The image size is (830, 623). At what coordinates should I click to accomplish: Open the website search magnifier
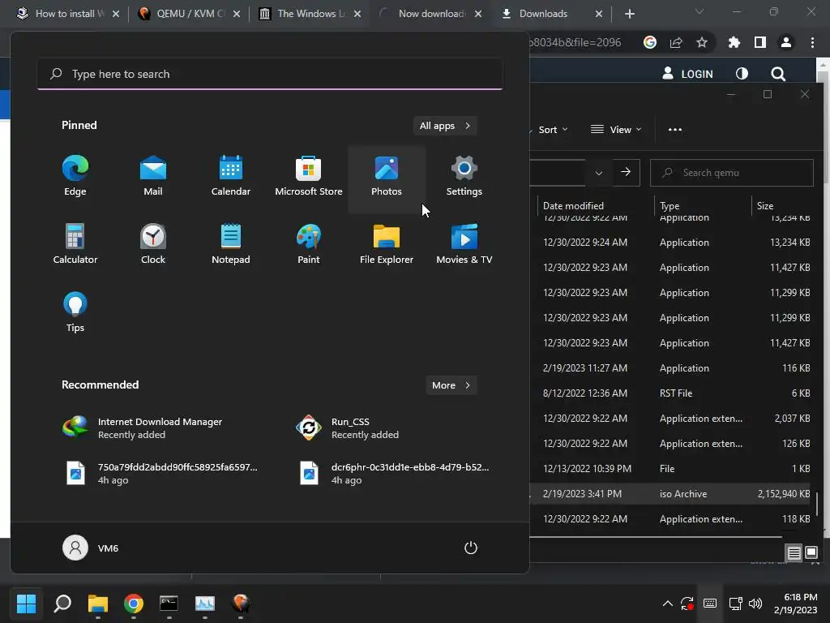[x=777, y=74]
